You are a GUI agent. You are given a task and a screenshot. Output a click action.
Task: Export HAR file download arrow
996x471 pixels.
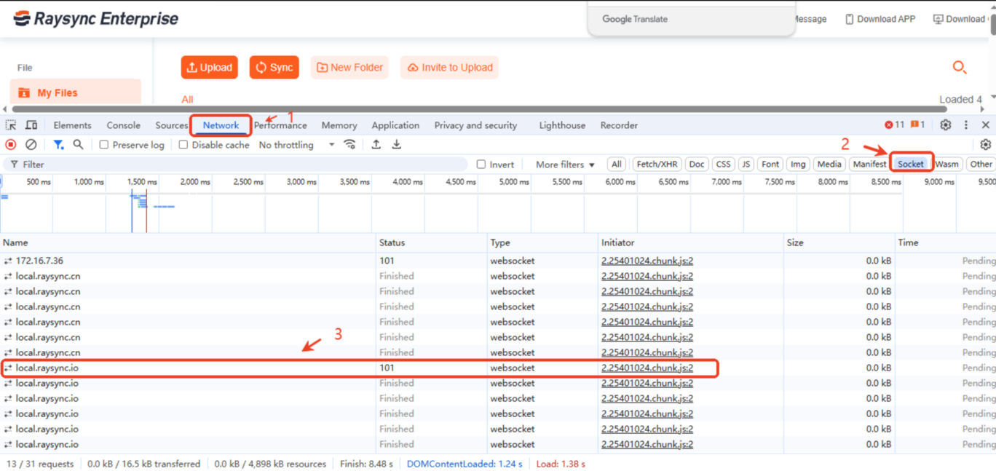click(x=397, y=144)
